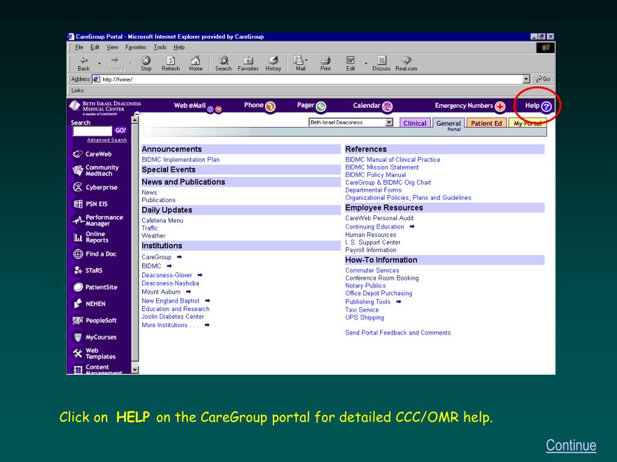Viewport: 617px width, 462px height.
Task: Click the GO! search button
Action: pos(121,131)
